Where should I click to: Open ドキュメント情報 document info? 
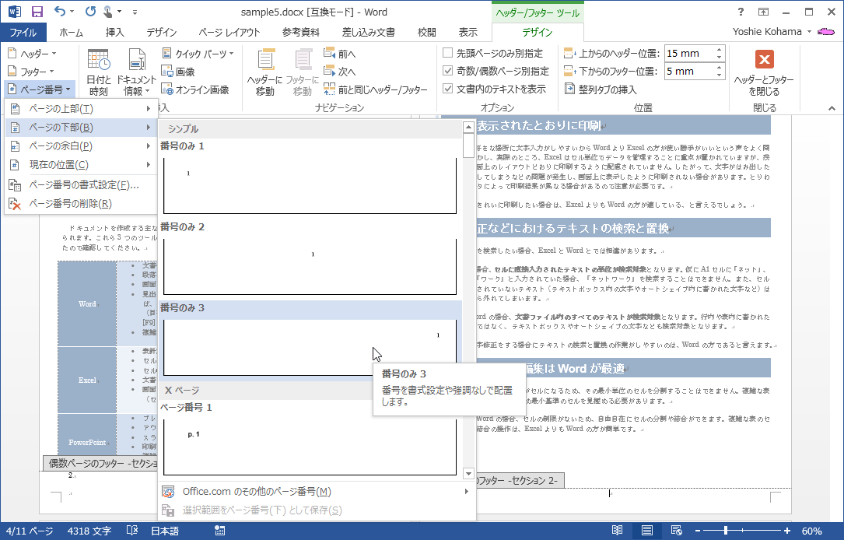point(137,72)
